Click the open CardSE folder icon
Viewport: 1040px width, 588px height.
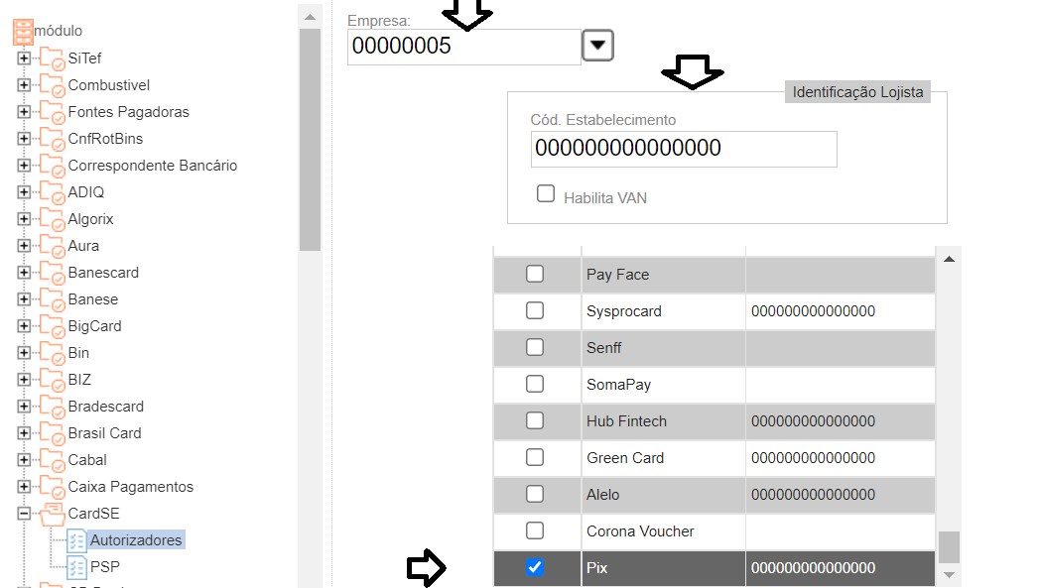(x=53, y=514)
